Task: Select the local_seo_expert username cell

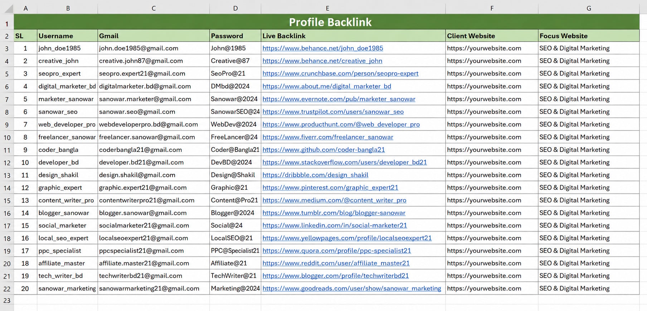Action: click(68, 238)
